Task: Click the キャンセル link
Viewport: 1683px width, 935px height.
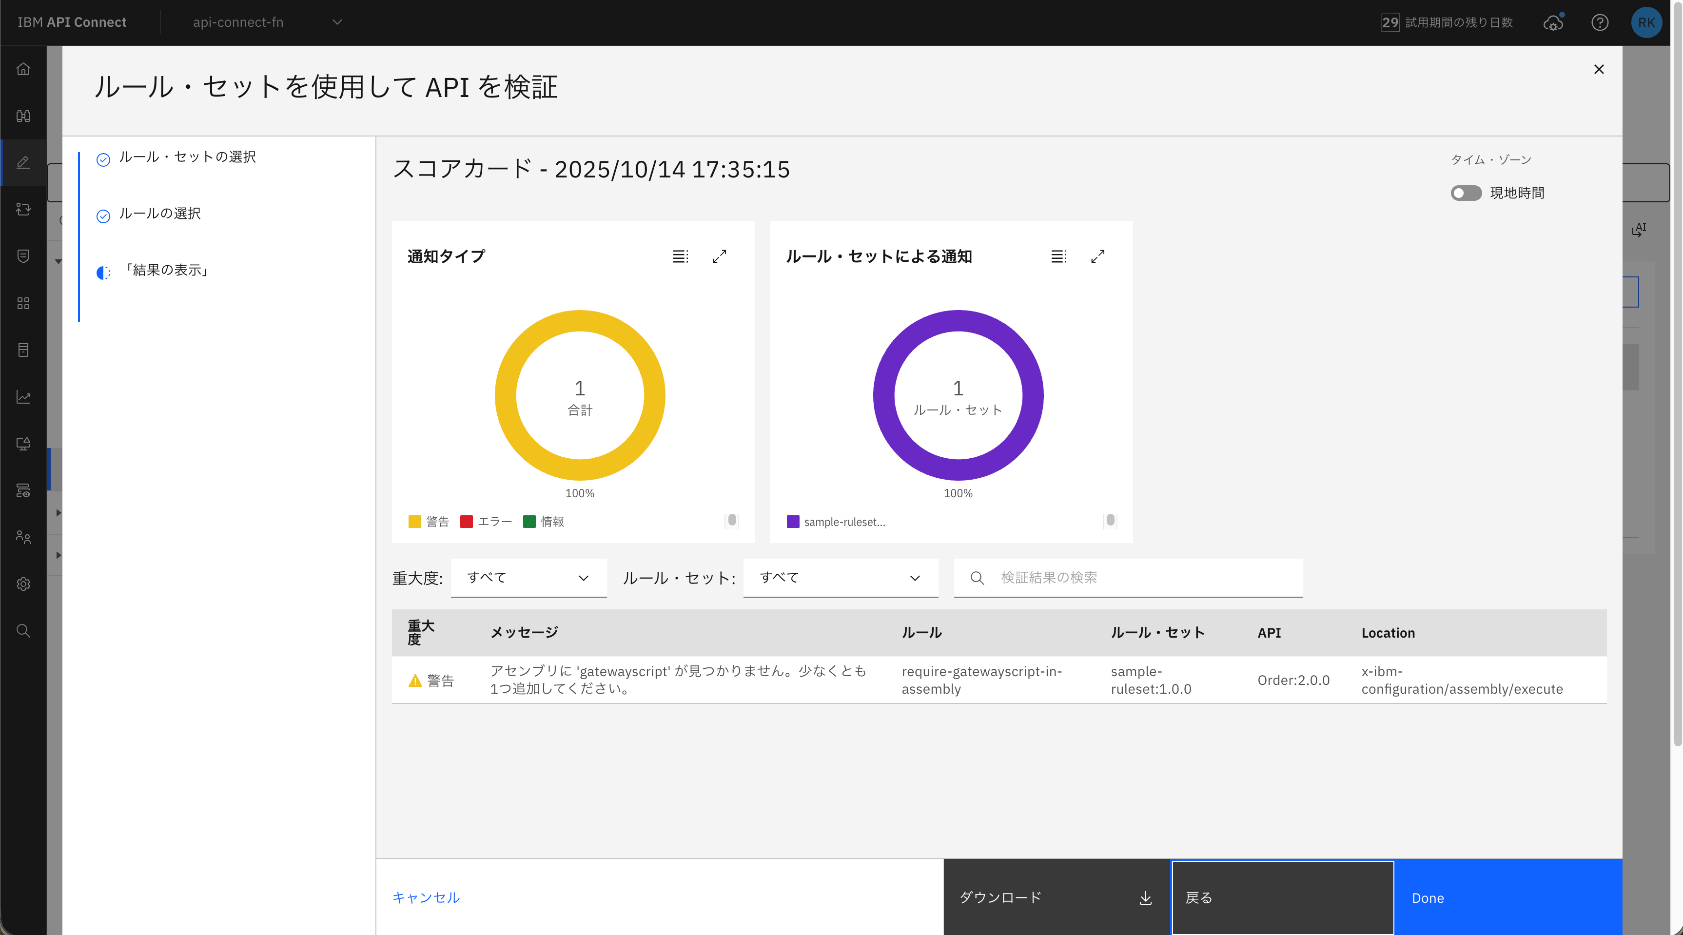Action: click(426, 898)
